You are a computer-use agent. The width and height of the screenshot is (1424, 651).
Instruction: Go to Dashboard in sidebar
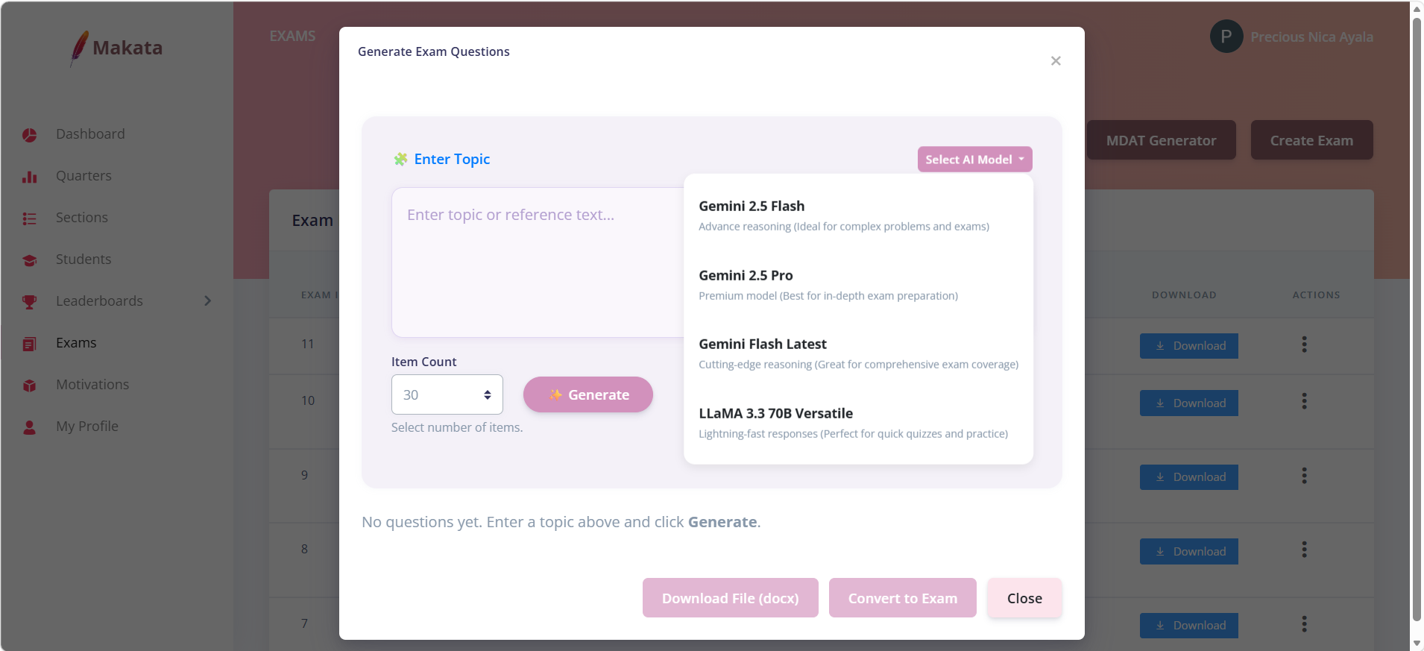tap(90, 134)
